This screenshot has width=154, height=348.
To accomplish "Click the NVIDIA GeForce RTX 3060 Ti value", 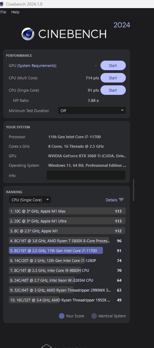I will click(87, 156).
